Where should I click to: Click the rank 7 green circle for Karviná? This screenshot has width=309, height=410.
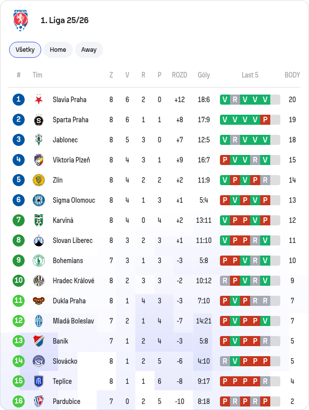click(19, 220)
